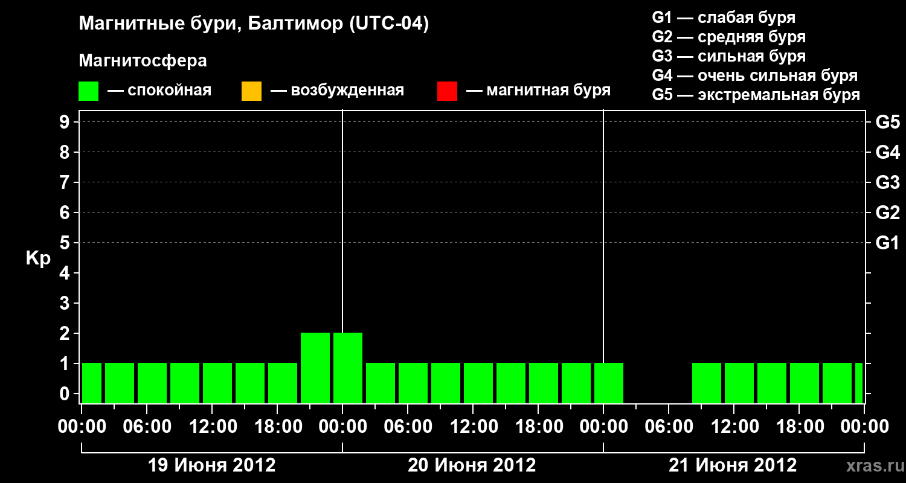Viewport: 906px width, 483px height.
Task: Click the '12:00' time label under 19 Июня
Action: [212, 426]
